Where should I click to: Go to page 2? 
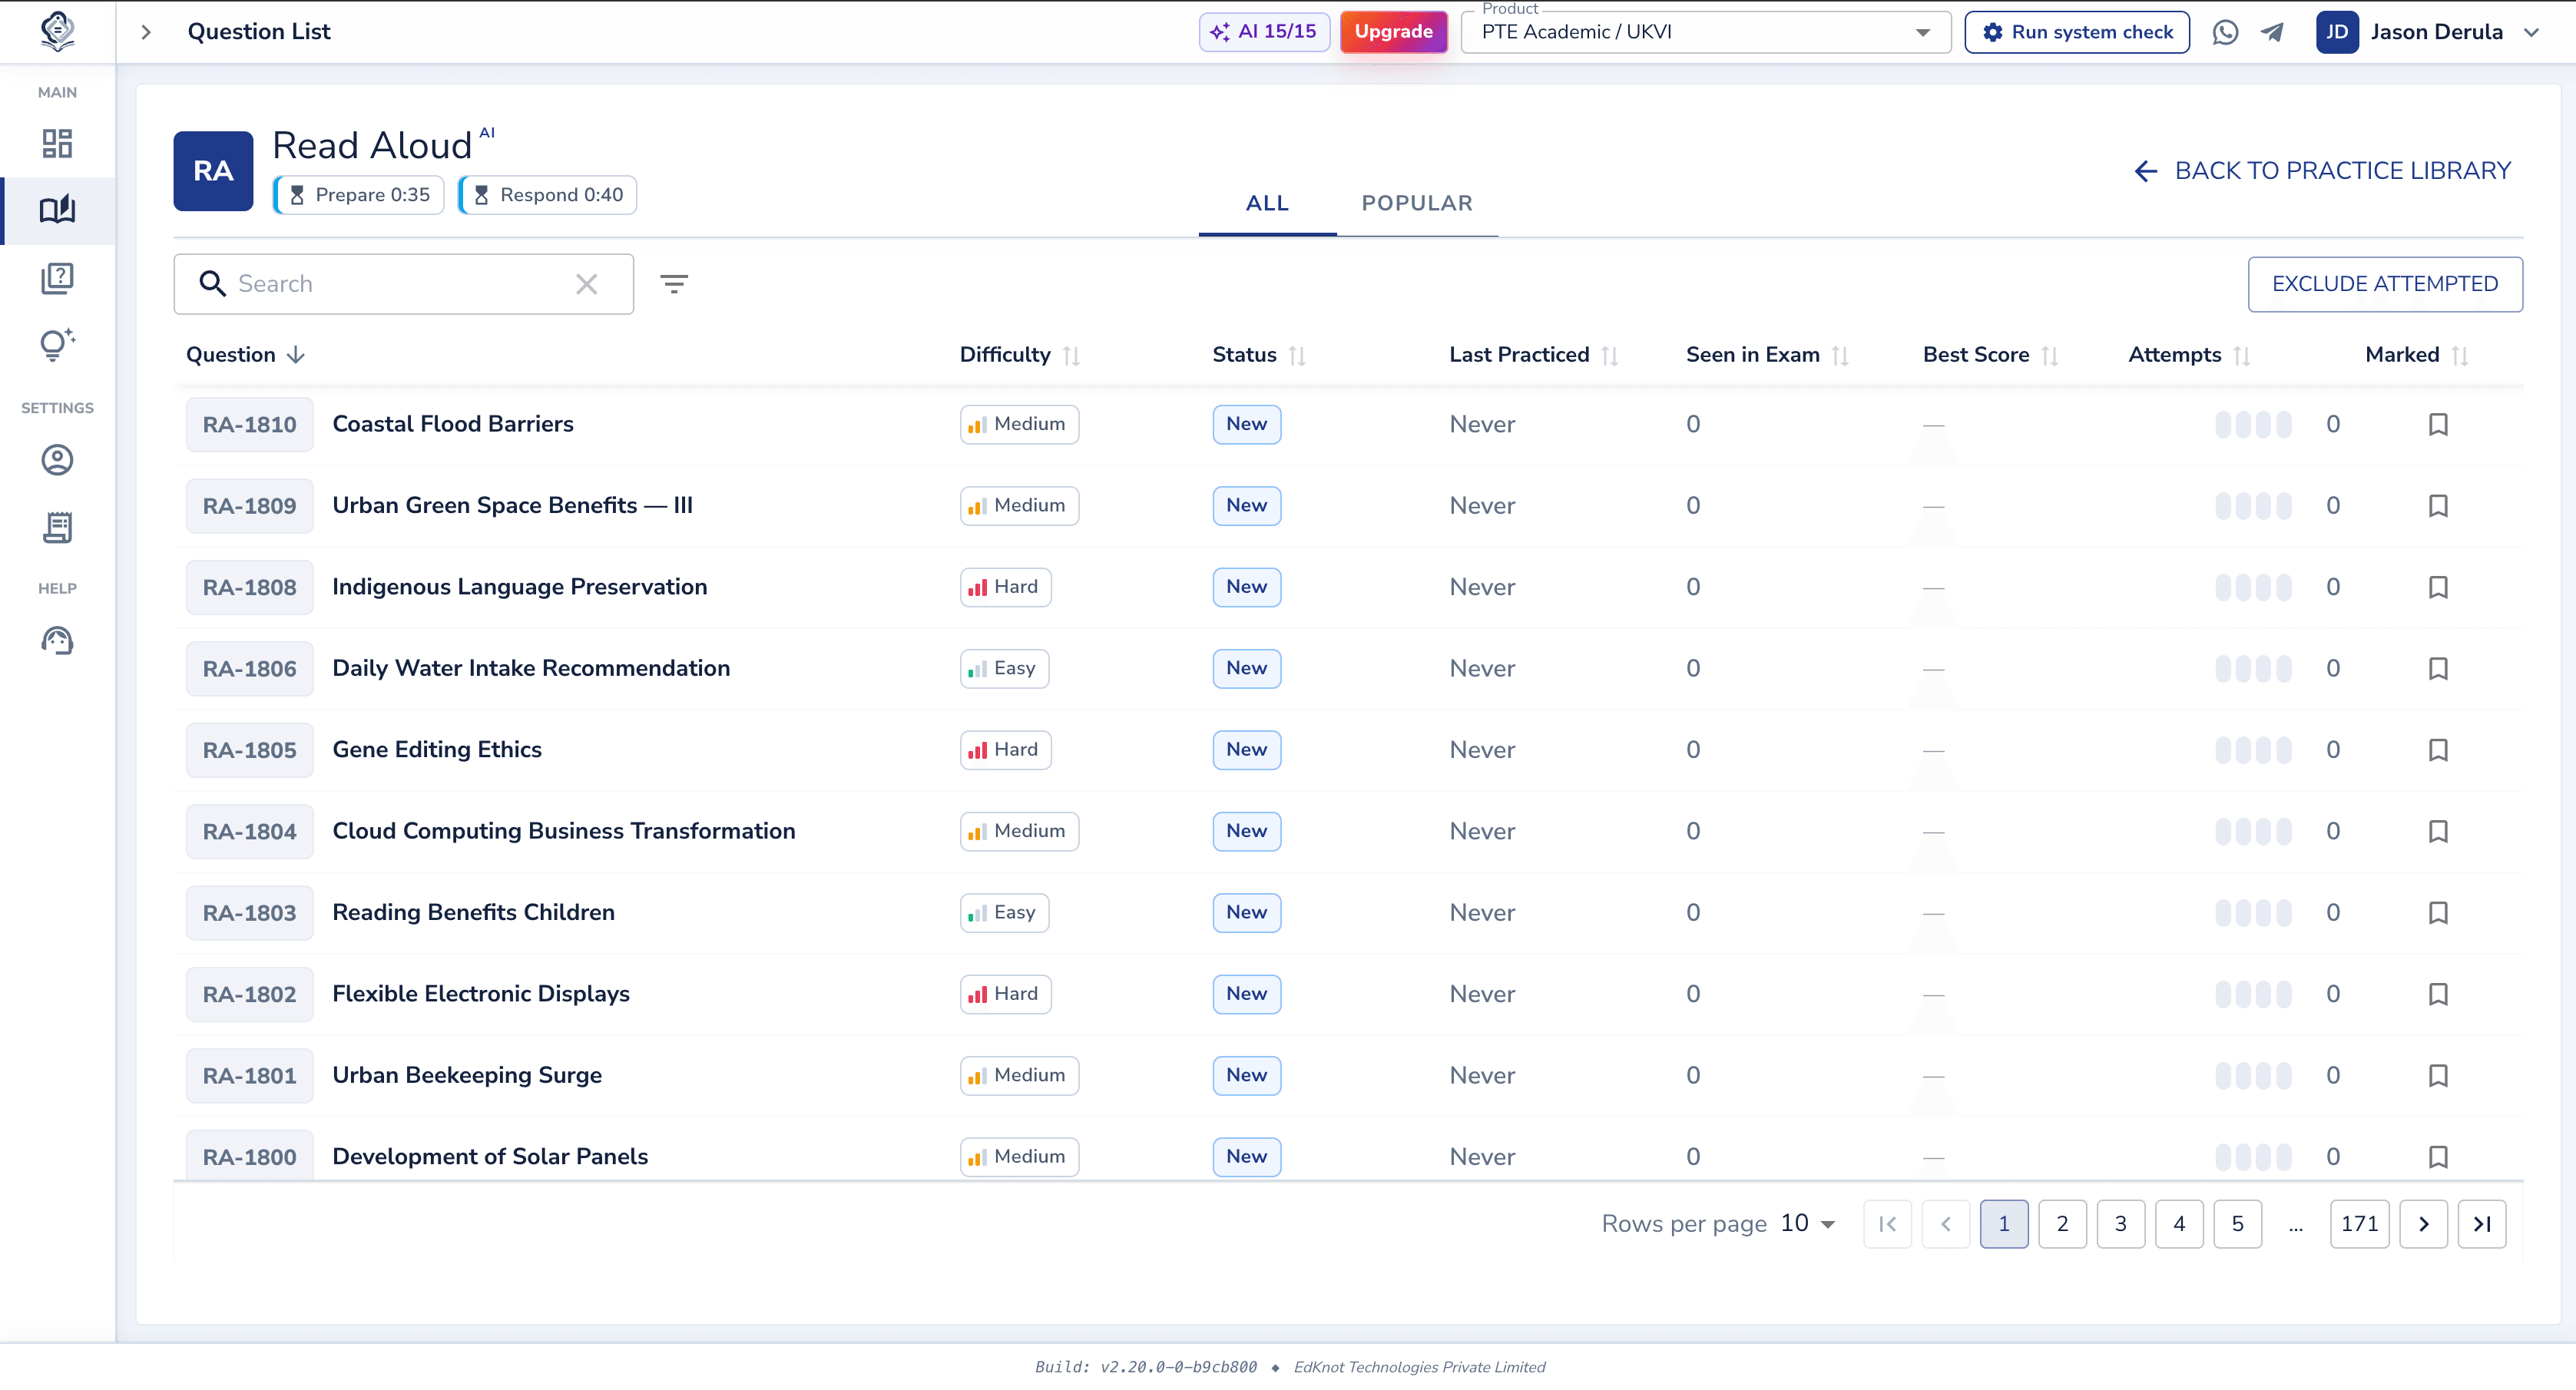[2062, 1224]
